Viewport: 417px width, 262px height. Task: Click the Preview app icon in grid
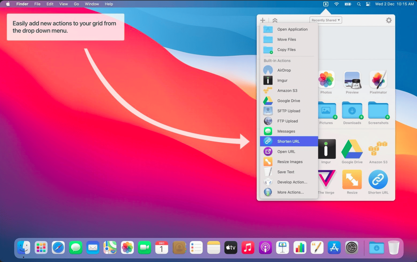tap(352, 80)
